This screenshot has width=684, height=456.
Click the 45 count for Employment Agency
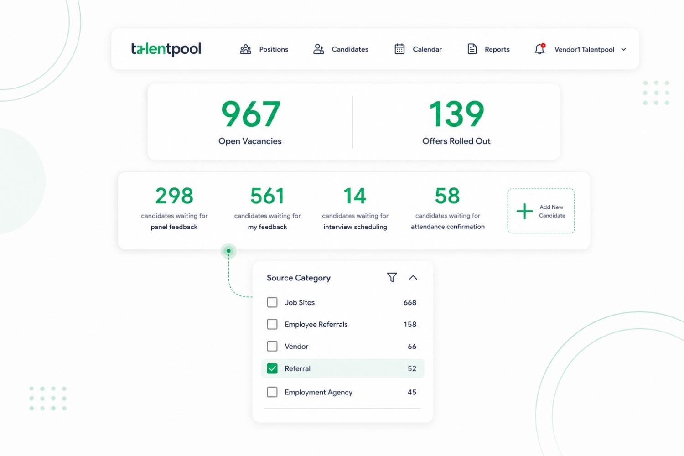412,392
